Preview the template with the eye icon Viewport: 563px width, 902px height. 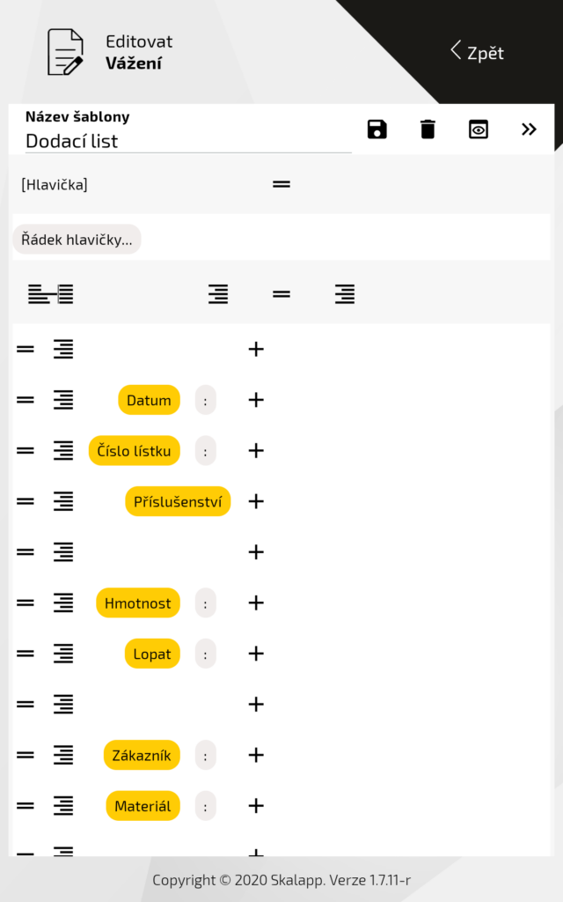click(479, 129)
